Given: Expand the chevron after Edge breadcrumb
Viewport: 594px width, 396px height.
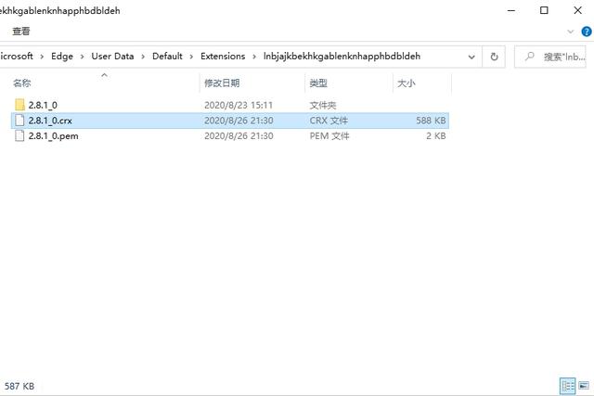Looking at the screenshot, I should 82,57.
